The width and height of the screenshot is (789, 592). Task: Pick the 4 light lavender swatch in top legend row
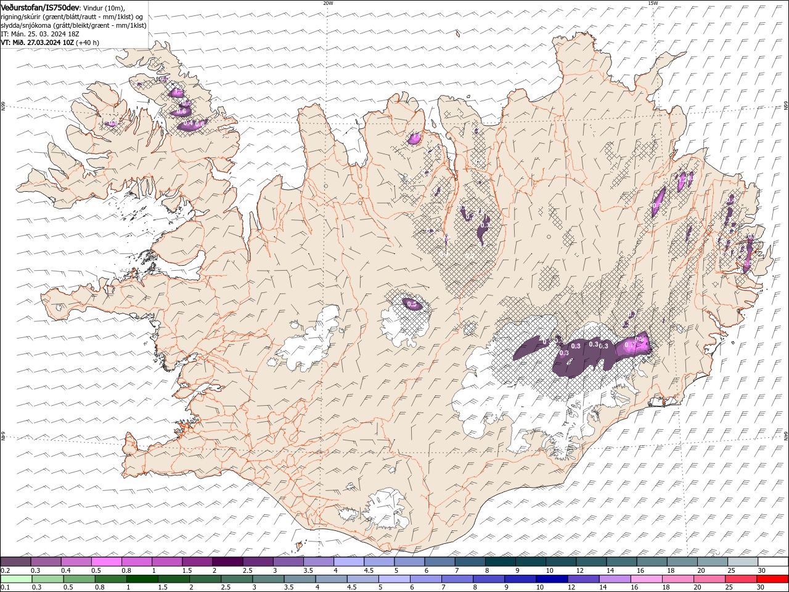(349, 562)
